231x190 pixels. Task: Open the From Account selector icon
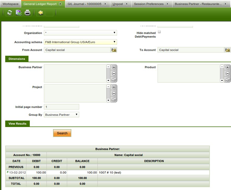click(x=114, y=50)
